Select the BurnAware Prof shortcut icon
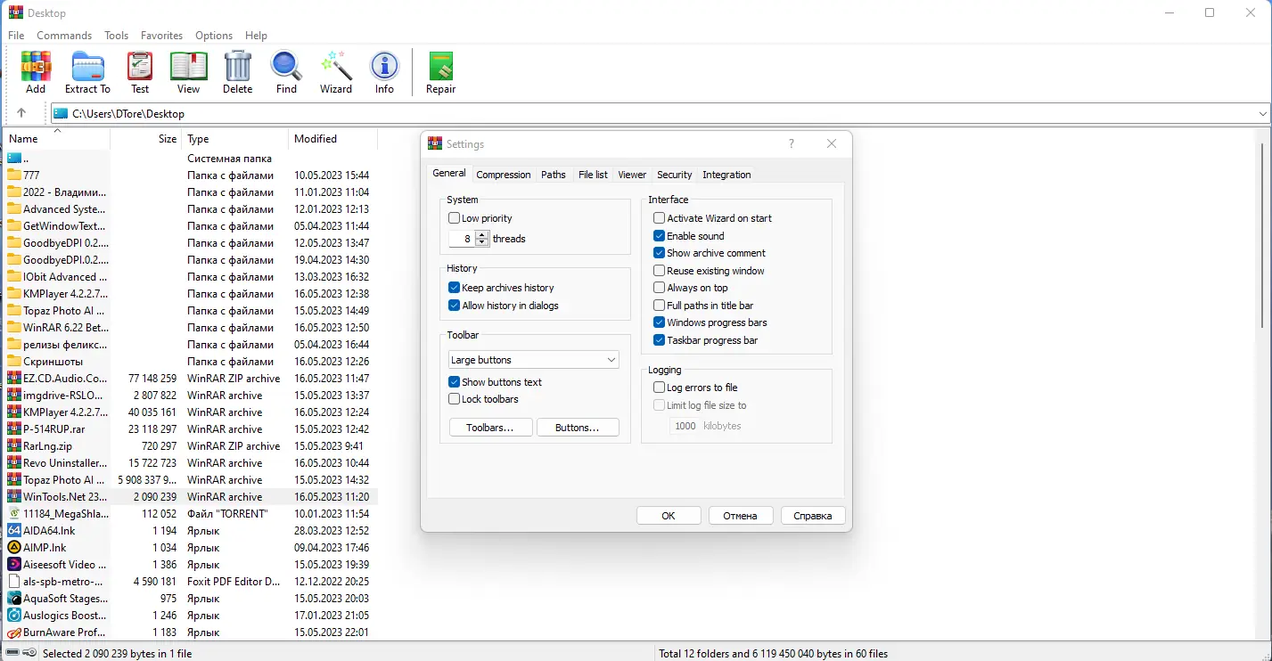Image resolution: width=1272 pixels, height=661 pixels. click(14, 632)
